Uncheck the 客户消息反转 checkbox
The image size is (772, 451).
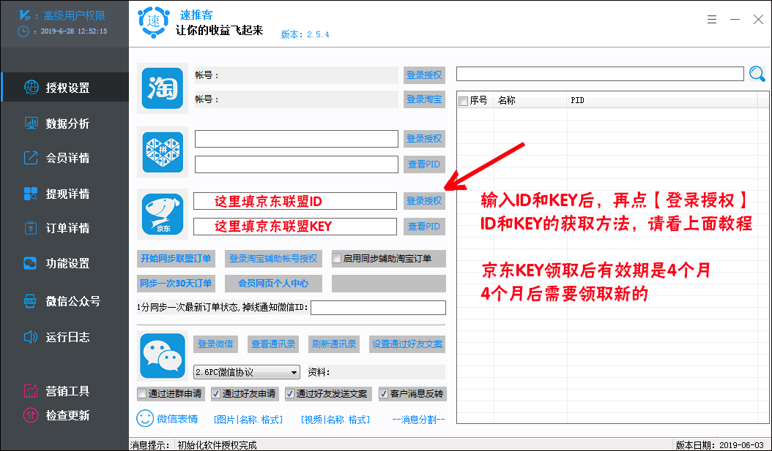click(x=383, y=393)
